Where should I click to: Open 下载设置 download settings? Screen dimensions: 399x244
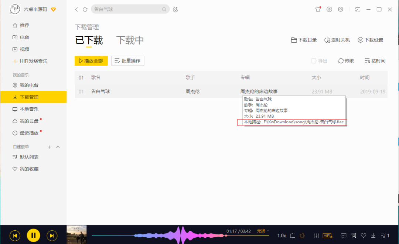tap(370, 40)
